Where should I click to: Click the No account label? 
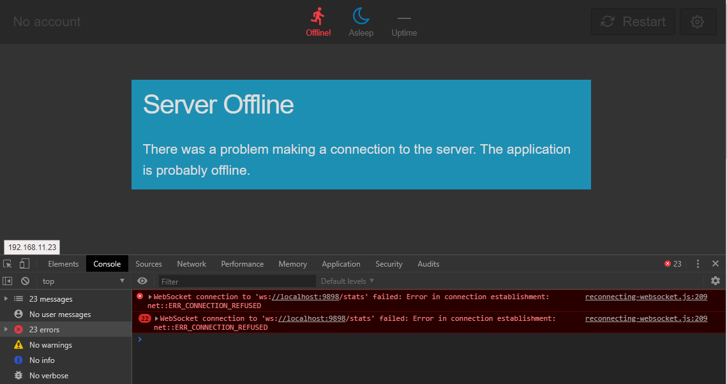(x=47, y=22)
